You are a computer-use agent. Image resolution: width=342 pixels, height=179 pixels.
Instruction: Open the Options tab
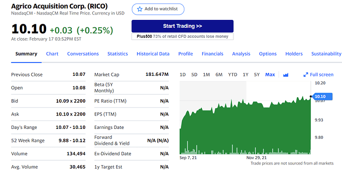point(268,54)
